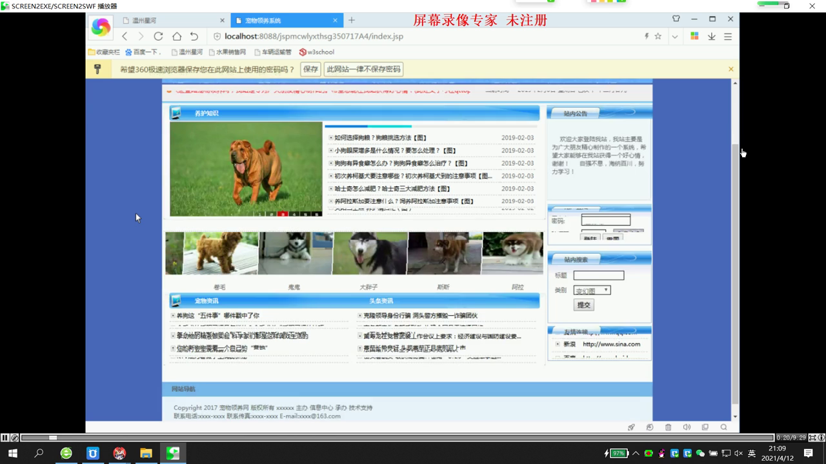Open article 哈士奇怎么减肥
Image resolution: width=826 pixels, height=464 pixels.
tap(392, 189)
